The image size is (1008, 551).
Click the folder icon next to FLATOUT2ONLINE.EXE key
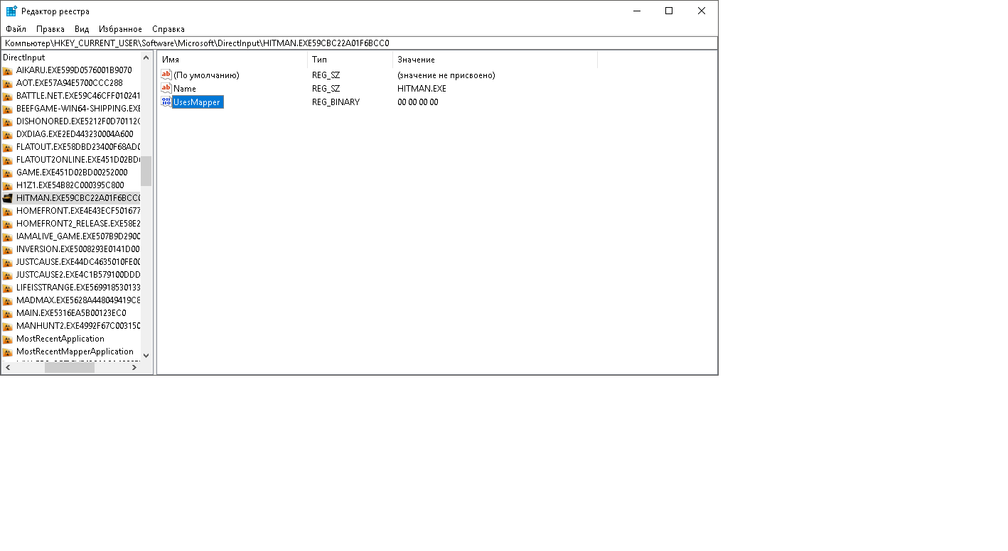(x=8, y=160)
